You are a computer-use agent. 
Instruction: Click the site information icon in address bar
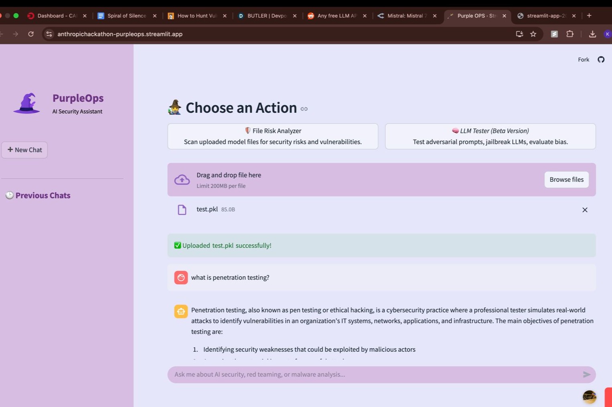click(x=49, y=34)
